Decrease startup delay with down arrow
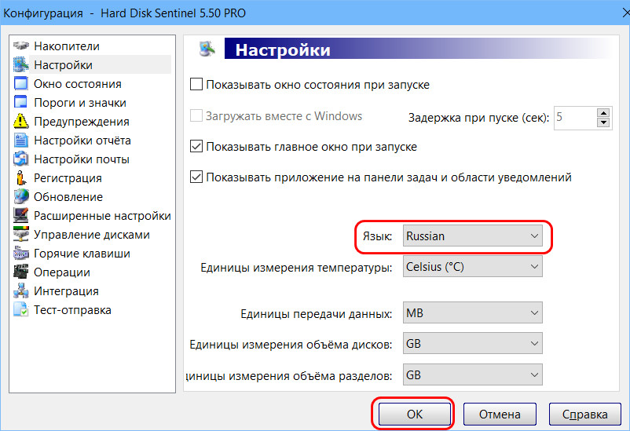 coord(603,123)
